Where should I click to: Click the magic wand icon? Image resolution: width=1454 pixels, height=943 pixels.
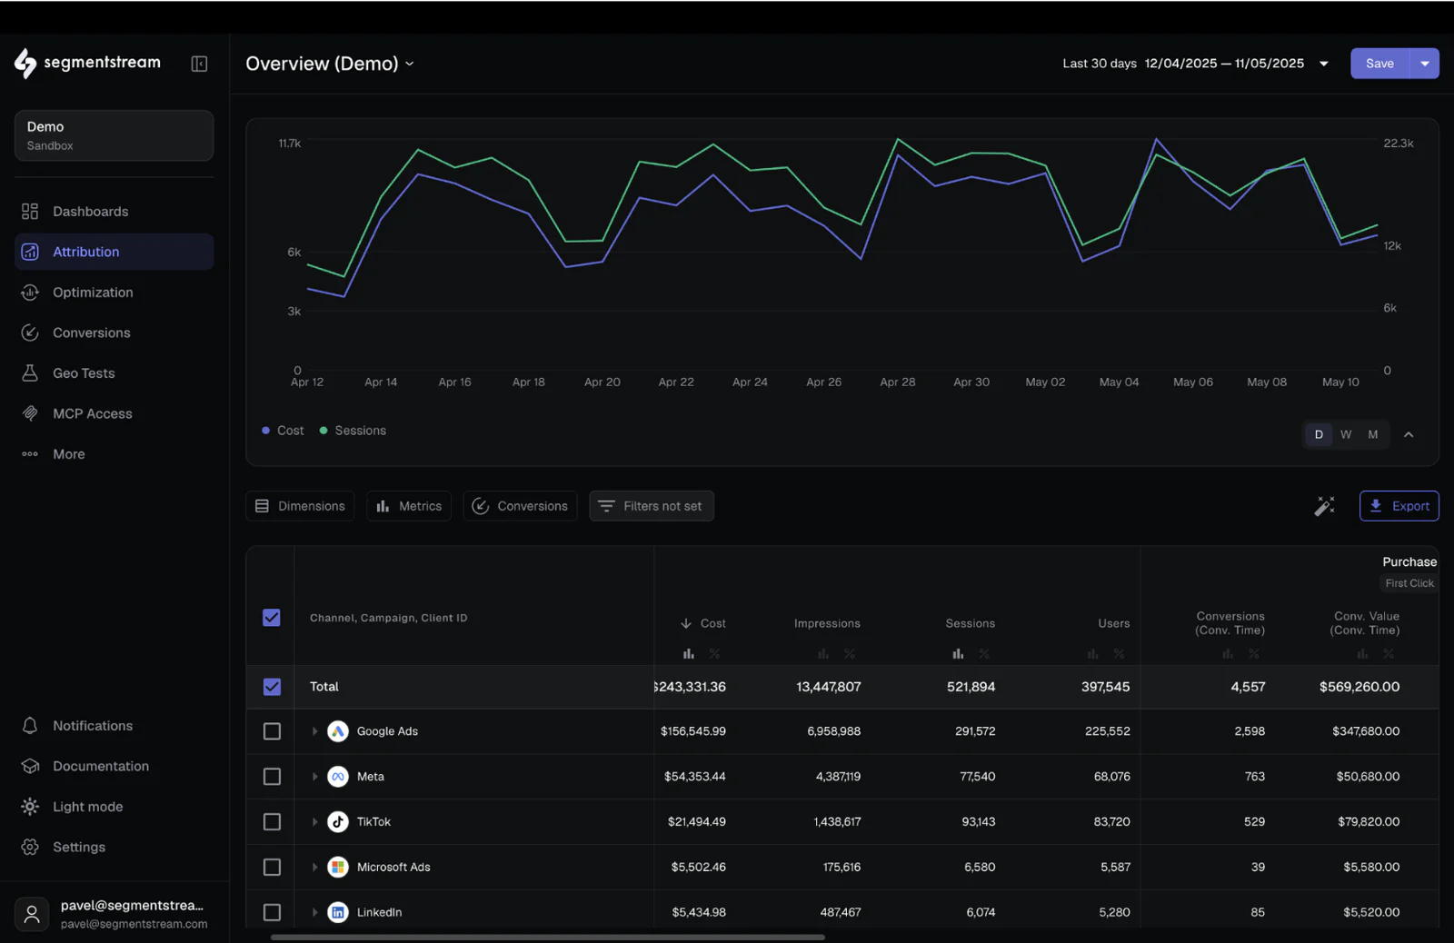click(1324, 506)
